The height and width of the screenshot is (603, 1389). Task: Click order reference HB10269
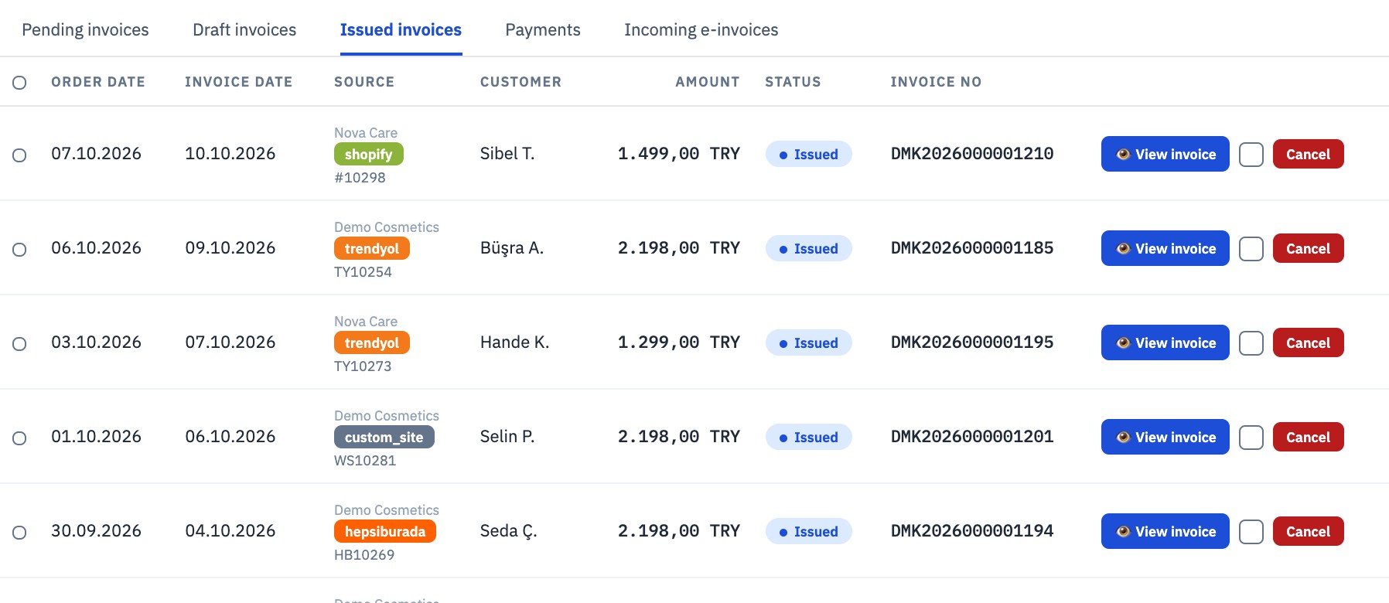pos(364,555)
